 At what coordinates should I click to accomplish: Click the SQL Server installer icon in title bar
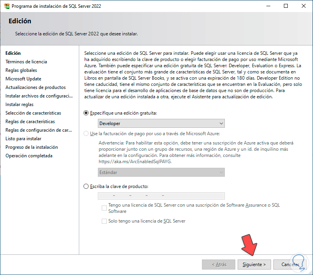tap(7, 6)
